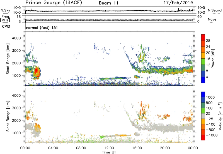
Task: Click the 'Slant Range [km]' label on the velocity panel
Action: tap(8, 116)
